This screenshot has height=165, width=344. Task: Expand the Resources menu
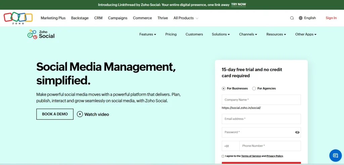click(x=276, y=34)
